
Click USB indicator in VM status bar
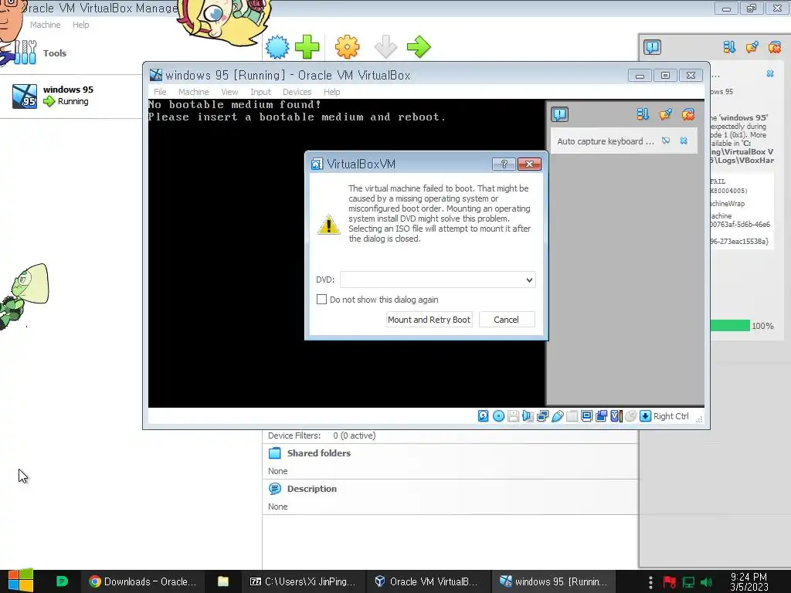(x=558, y=416)
